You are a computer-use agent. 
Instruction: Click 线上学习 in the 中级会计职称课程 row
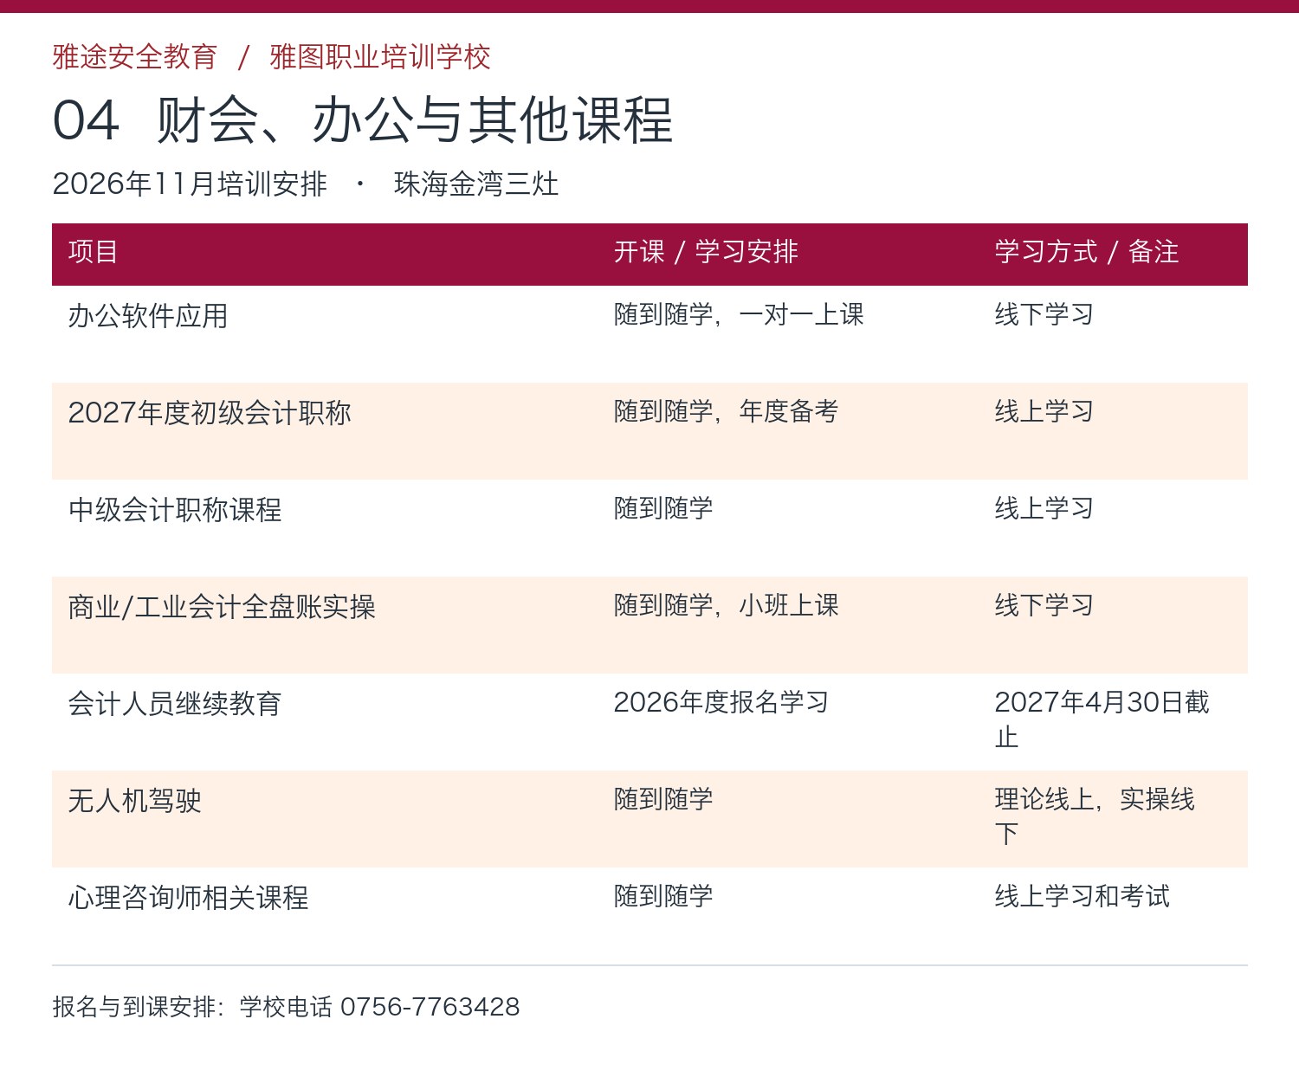[x=1044, y=508]
